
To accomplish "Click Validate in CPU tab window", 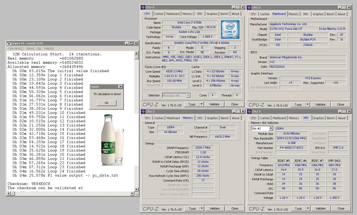I will pyautogui.click(x=214, y=104).
